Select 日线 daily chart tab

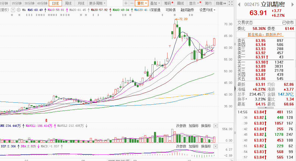pyautogui.click(x=55, y=3)
